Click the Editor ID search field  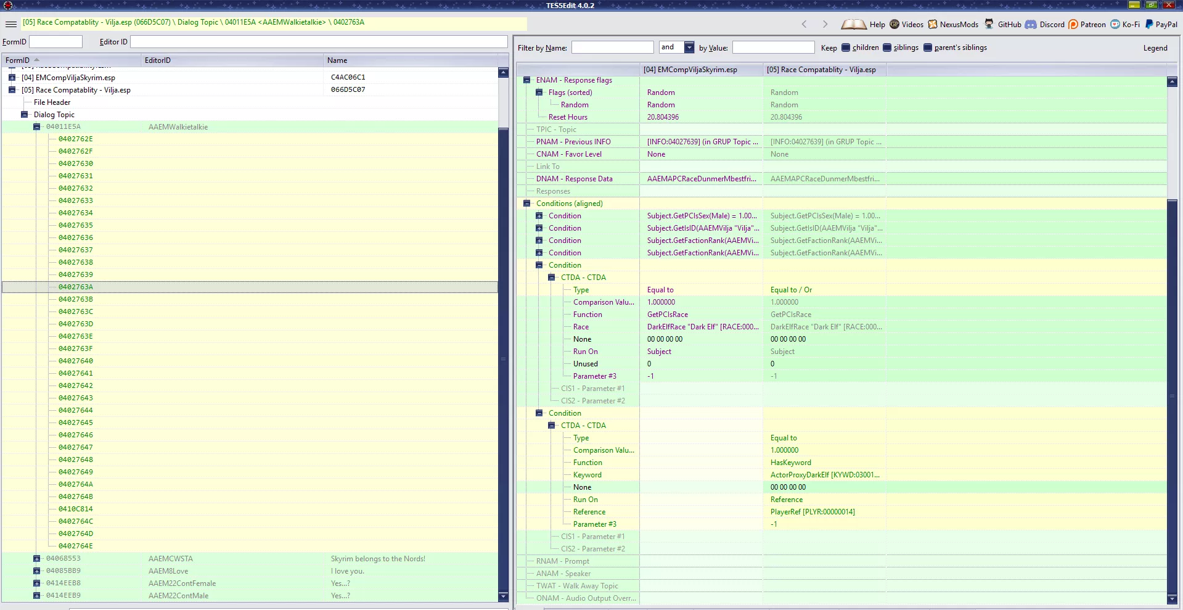(x=319, y=41)
